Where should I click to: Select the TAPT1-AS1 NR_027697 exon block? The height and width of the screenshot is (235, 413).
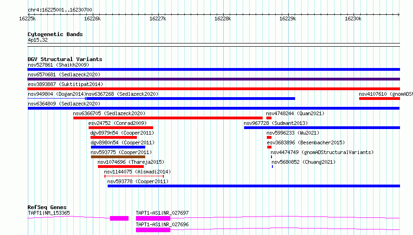pyautogui.click(x=153, y=218)
